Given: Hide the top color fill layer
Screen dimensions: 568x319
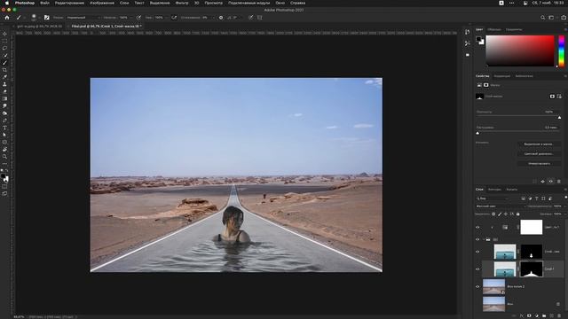Looking at the screenshot, I should (x=477, y=228).
